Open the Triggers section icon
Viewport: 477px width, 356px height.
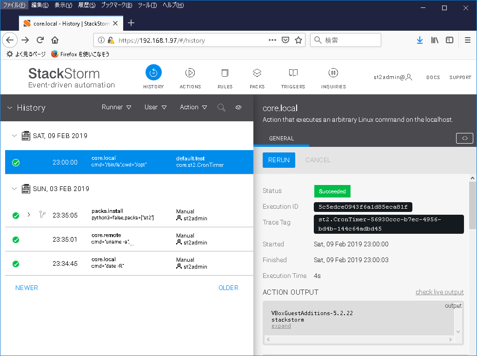coord(293,72)
